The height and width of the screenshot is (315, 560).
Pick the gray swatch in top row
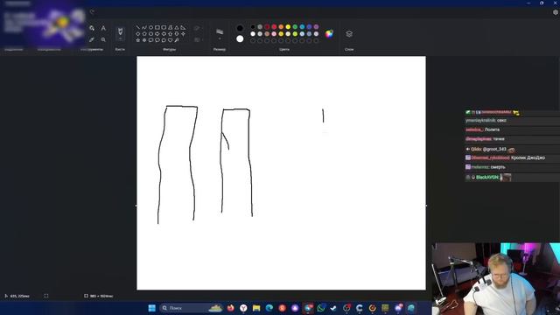click(260, 27)
